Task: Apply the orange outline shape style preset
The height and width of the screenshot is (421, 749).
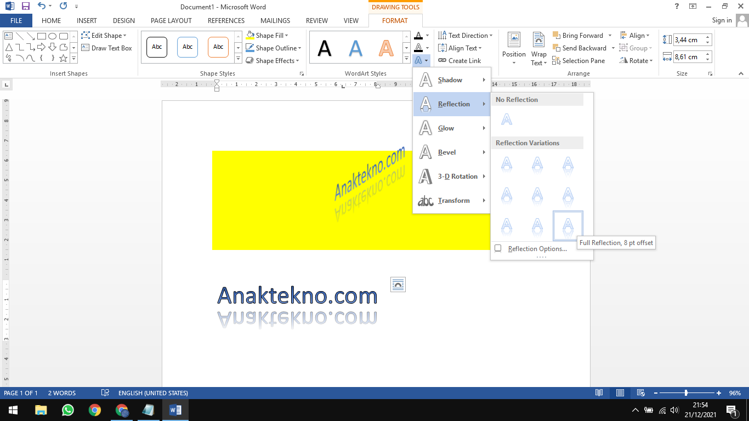Action: (218, 47)
